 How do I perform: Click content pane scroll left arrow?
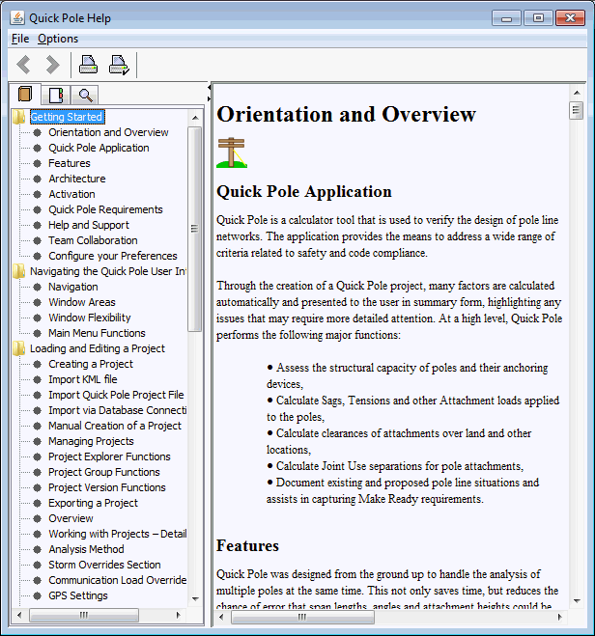tap(221, 617)
